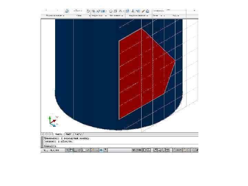Screen dimensions: 248x186
Task: Click the second solid editing ribbon icon
Action: tap(99, 11)
